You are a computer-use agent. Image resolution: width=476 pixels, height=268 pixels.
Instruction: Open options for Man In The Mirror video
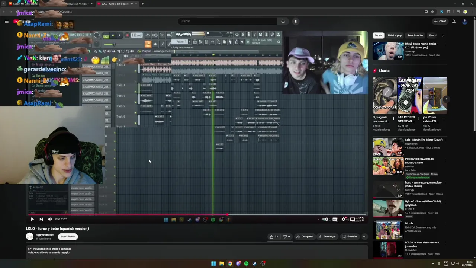pyautogui.click(x=446, y=140)
